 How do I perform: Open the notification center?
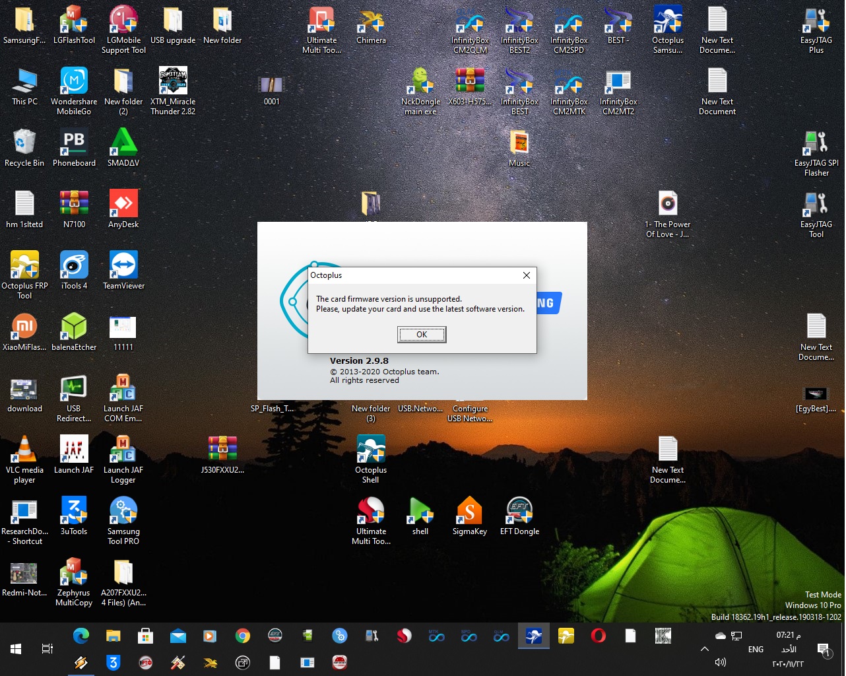click(x=824, y=650)
